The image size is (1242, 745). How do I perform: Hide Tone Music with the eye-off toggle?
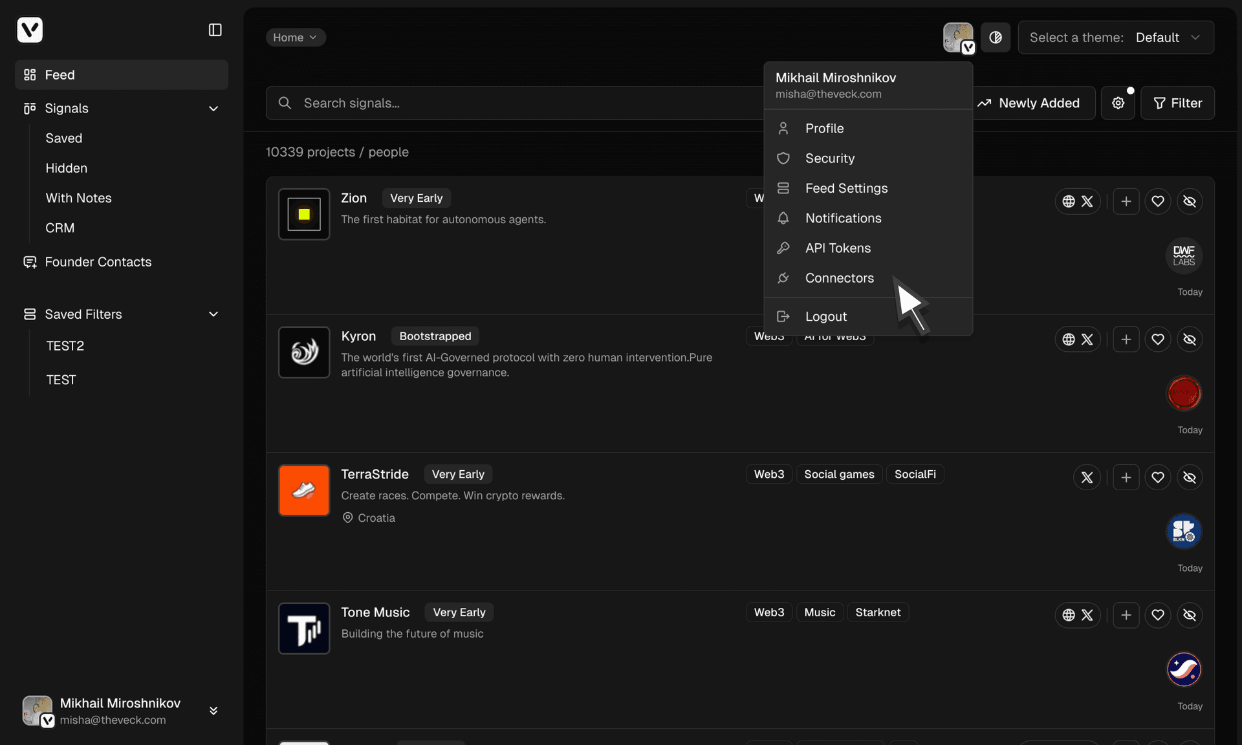(1190, 615)
